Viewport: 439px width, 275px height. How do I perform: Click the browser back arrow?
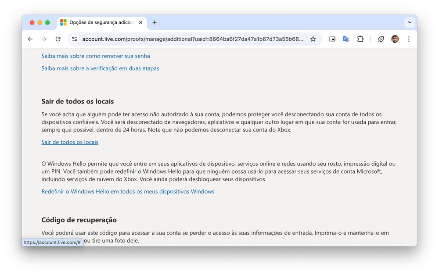click(30, 39)
